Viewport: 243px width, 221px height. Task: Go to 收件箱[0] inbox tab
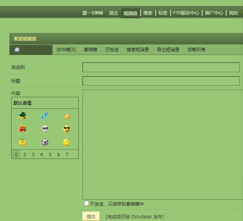(66, 50)
